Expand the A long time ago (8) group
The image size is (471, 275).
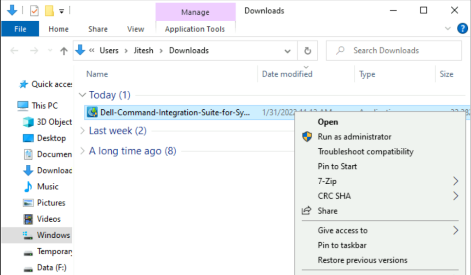82,151
